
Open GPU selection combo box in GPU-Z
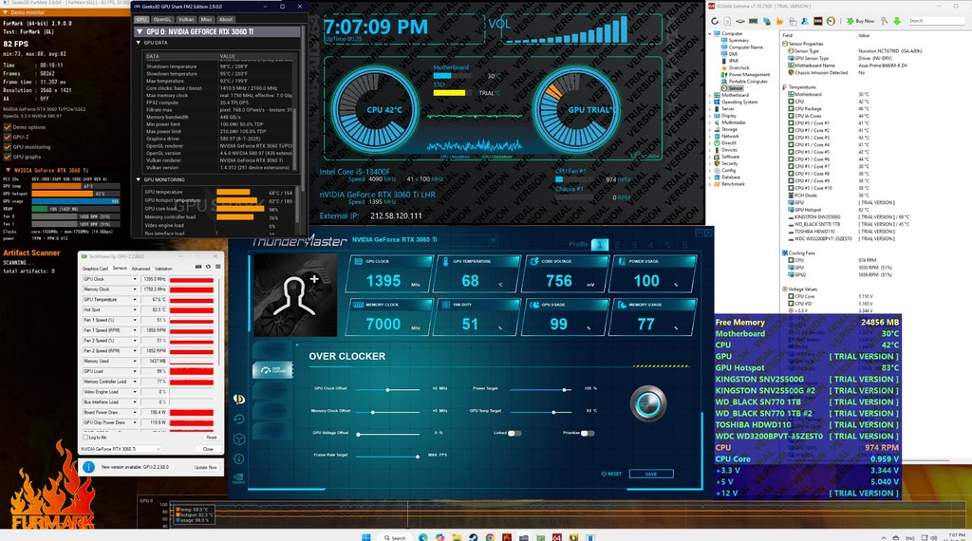pyautogui.click(x=121, y=449)
